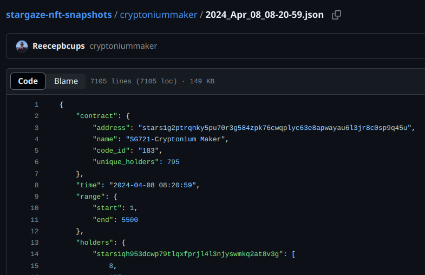Click the "2024-04-08 08:20:59" value
Image resolution: width=425 pixels, height=275 pixels.
153,185
